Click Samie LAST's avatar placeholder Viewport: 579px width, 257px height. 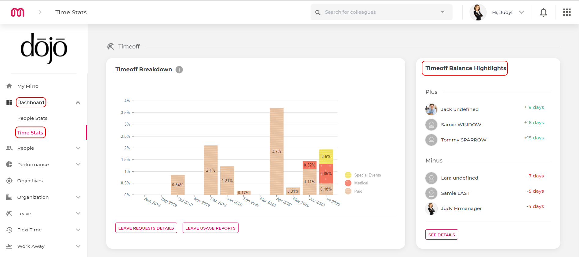pyautogui.click(x=431, y=193)
